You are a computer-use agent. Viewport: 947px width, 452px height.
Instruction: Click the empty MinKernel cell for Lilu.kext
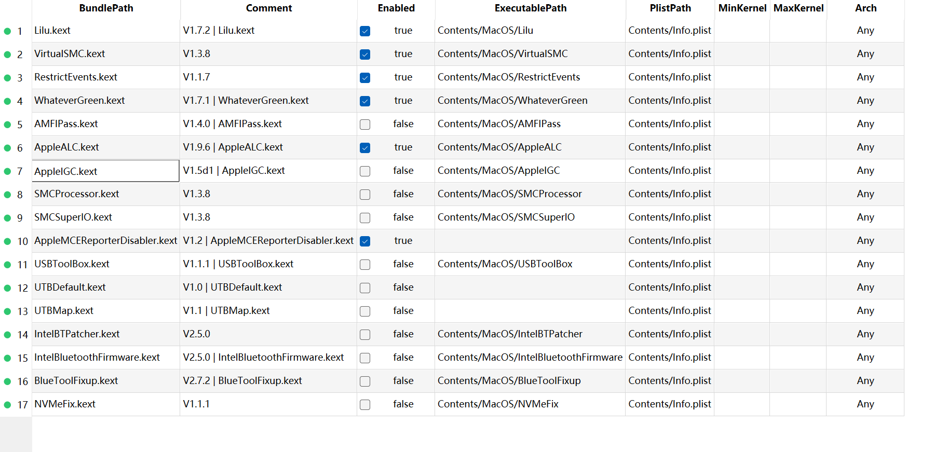pyautogui.click(x=742, y=31)
